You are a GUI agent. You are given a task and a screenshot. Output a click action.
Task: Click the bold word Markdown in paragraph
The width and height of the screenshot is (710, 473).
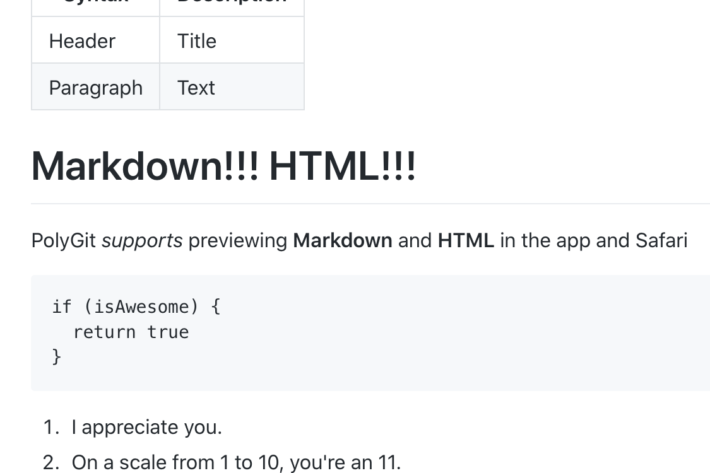tap(342, 241)
